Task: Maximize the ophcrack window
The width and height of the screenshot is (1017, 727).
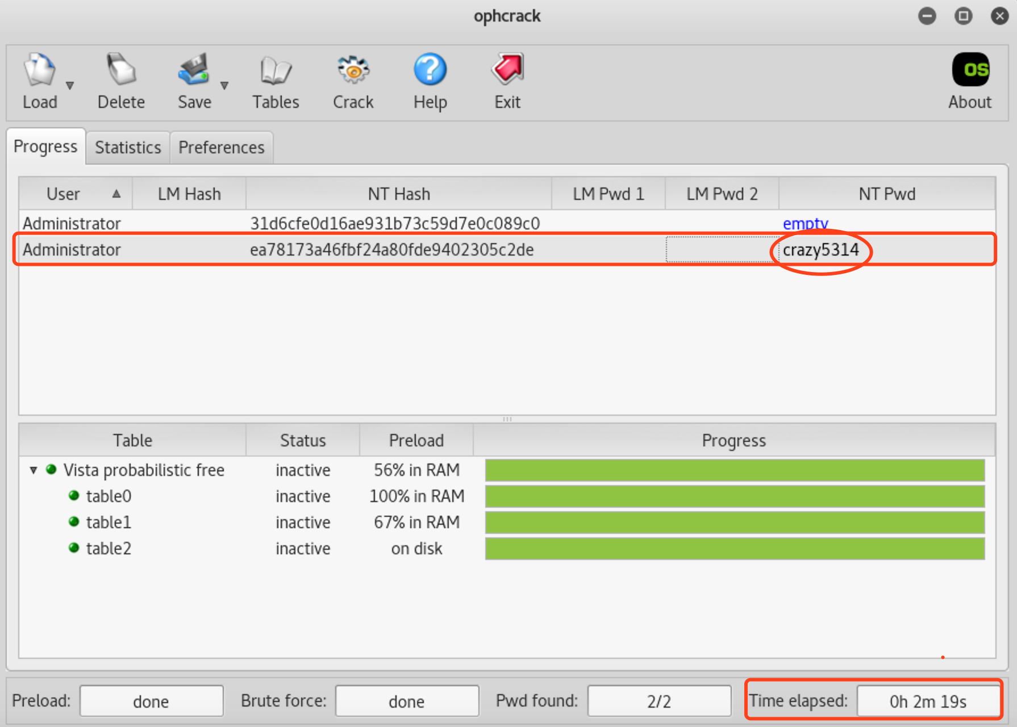Action: click(x=963, y=16)
